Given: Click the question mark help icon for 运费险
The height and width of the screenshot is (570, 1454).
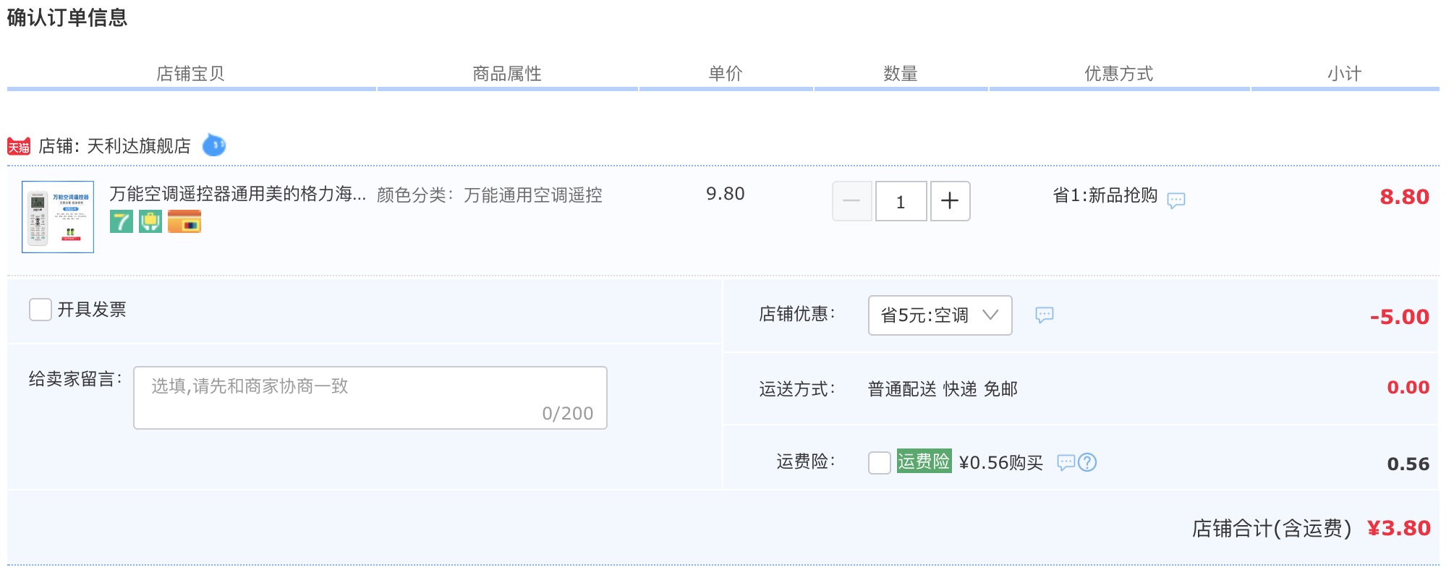Looking at the screenshot, I should 1087,462.
